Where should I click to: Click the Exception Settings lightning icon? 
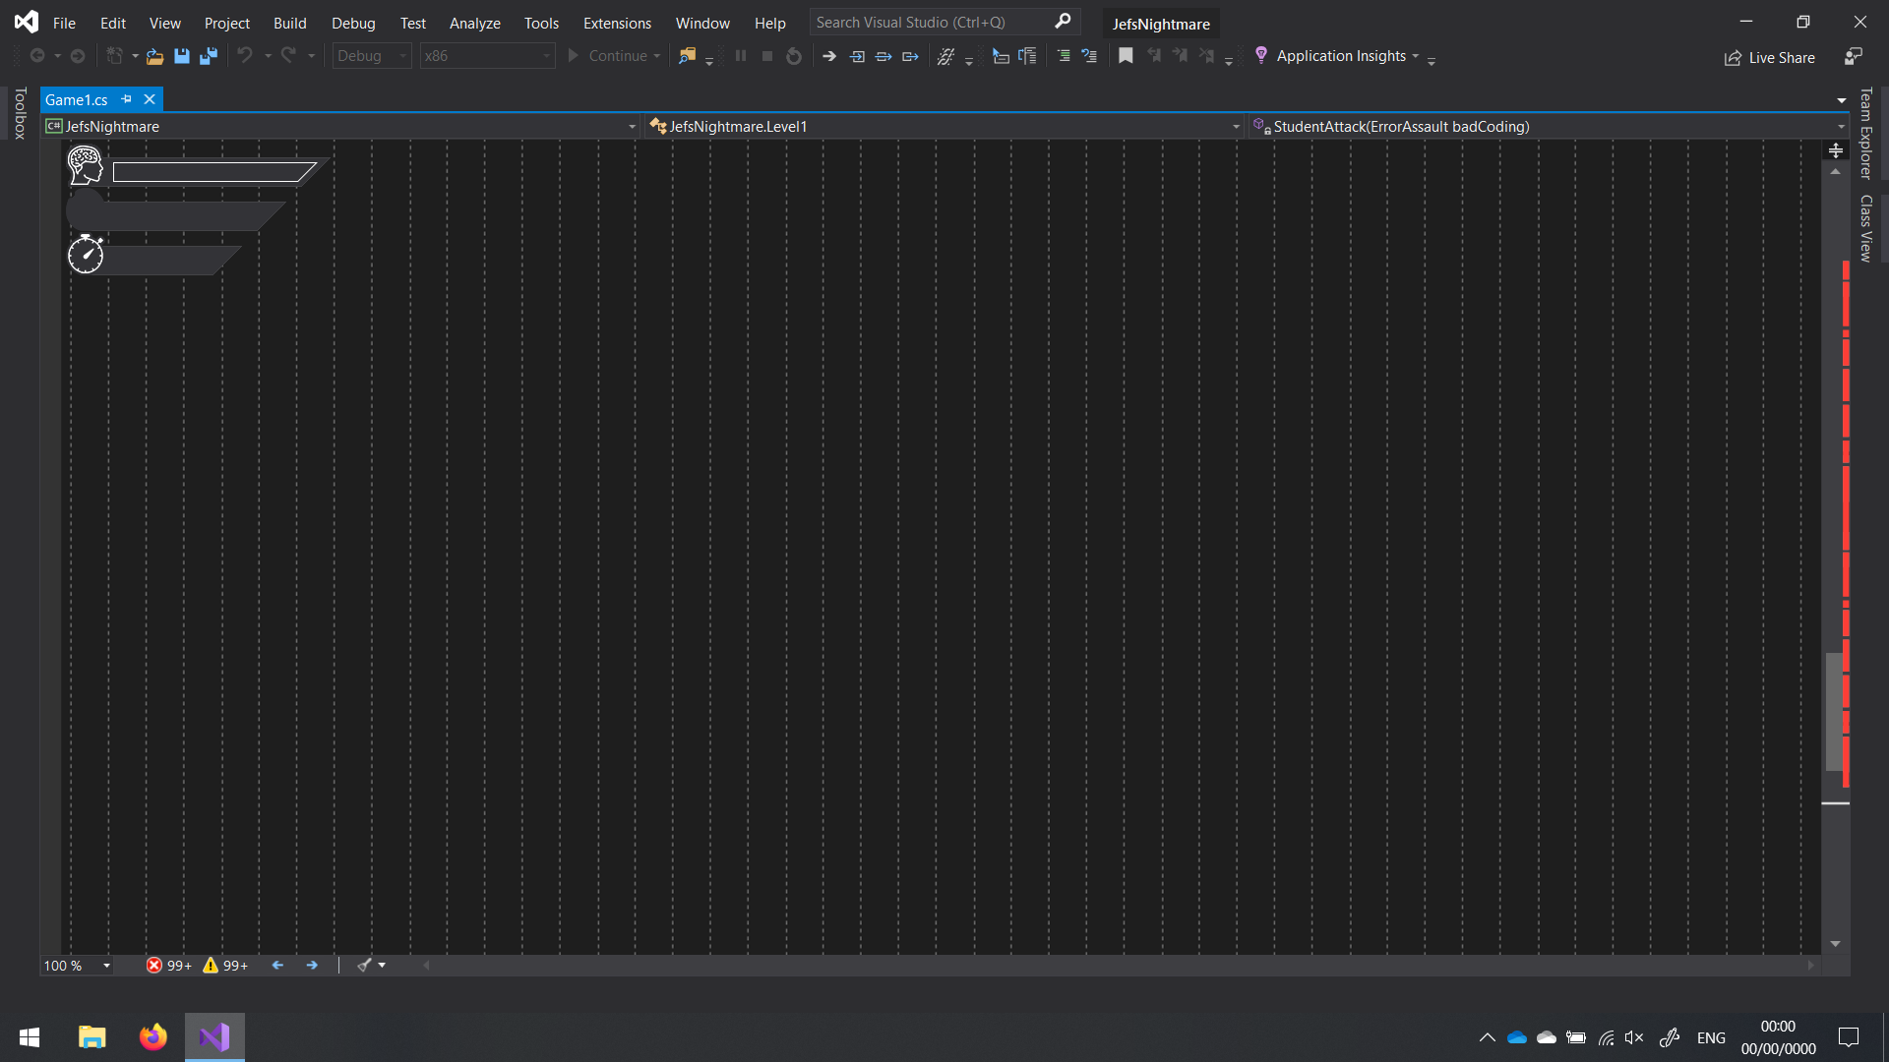(x=946, y=56)
